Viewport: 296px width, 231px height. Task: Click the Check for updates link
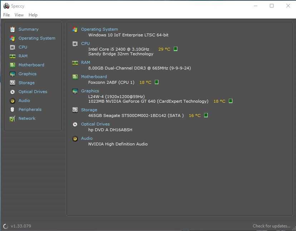[271, 226]
